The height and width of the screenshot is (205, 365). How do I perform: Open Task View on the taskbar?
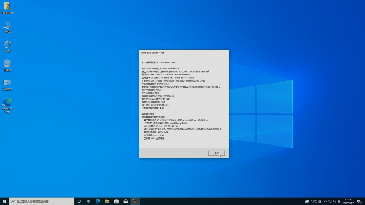88,201
